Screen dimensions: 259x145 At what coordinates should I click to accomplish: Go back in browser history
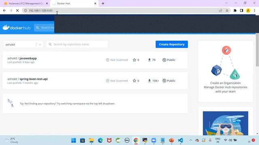pyautogui.click(x=4, y=10)
